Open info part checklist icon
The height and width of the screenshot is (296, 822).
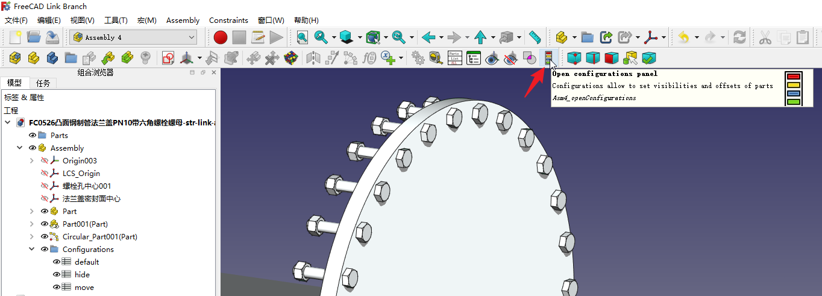(474, 58)
